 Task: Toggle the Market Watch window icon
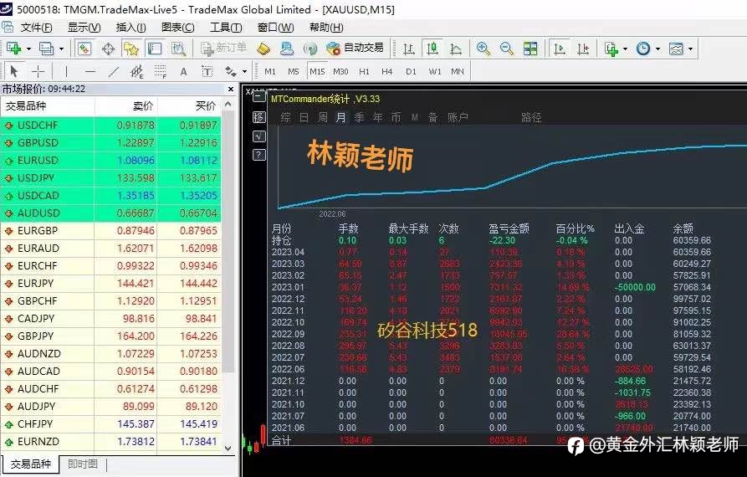tap(84, 49)
